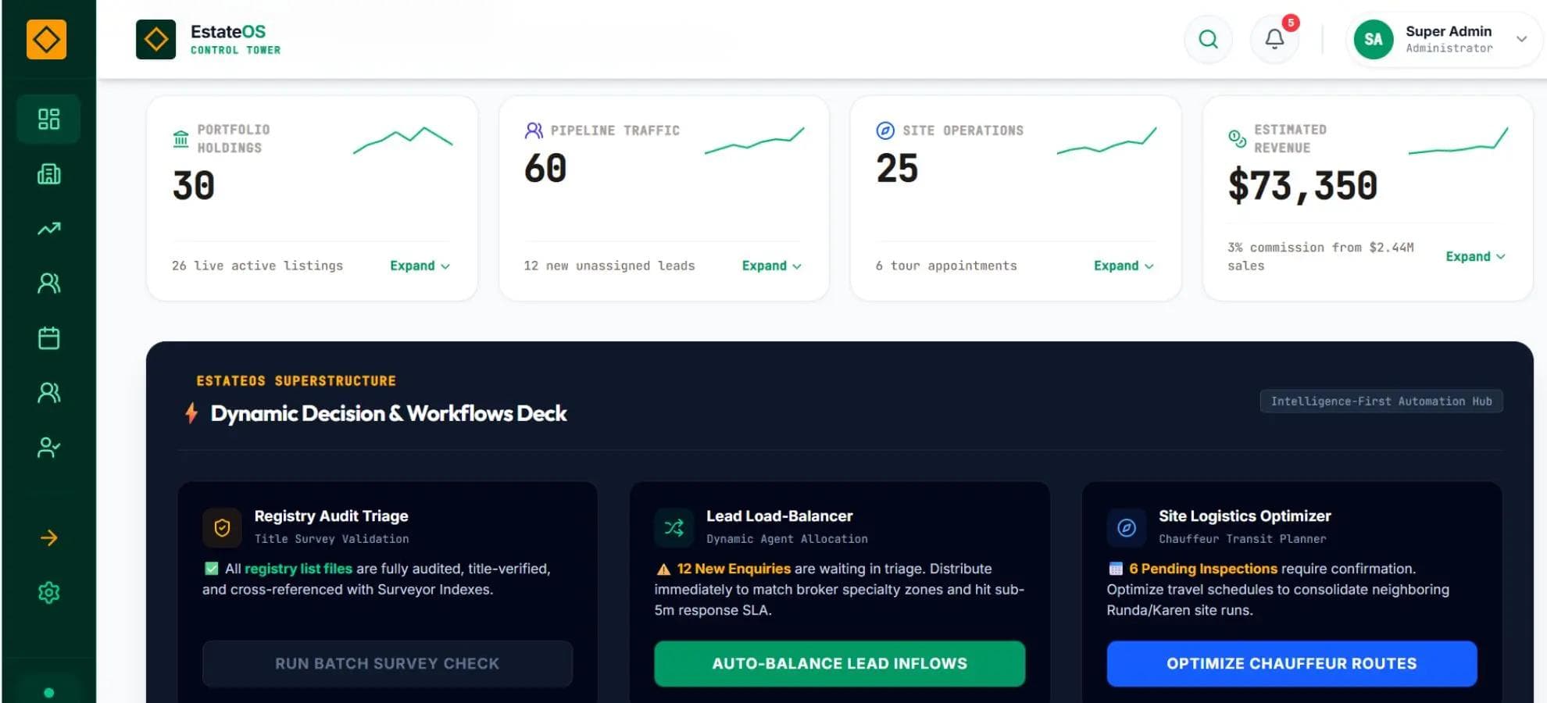
Task: Click the Portfolio Holdings bank icon
Action: point(180,139)
